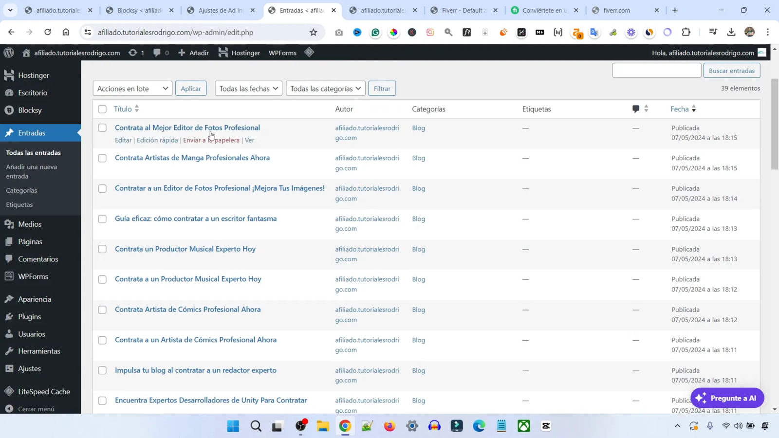The height and width of the screenshot is (438, 779).
Task: Open Medios in the sidebar
Action: click(x=29, y=224)
